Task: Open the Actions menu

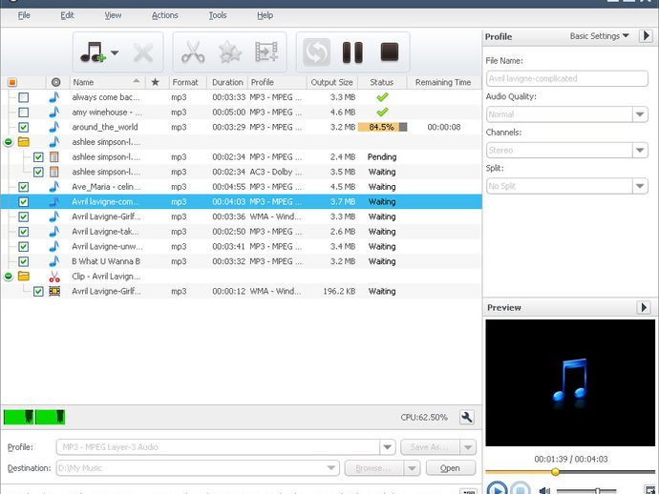Action: (x=164, y=15)
